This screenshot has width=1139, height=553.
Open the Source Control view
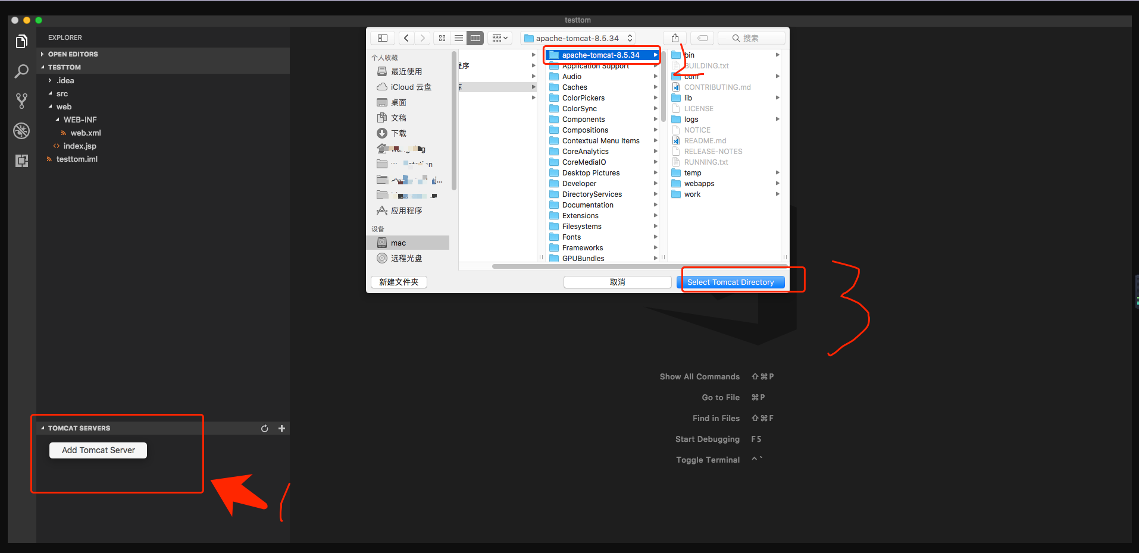point(21,100)
